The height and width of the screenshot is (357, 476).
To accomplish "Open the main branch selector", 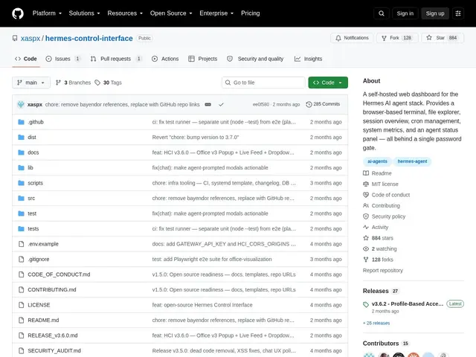I will click(x=31, y=83).
